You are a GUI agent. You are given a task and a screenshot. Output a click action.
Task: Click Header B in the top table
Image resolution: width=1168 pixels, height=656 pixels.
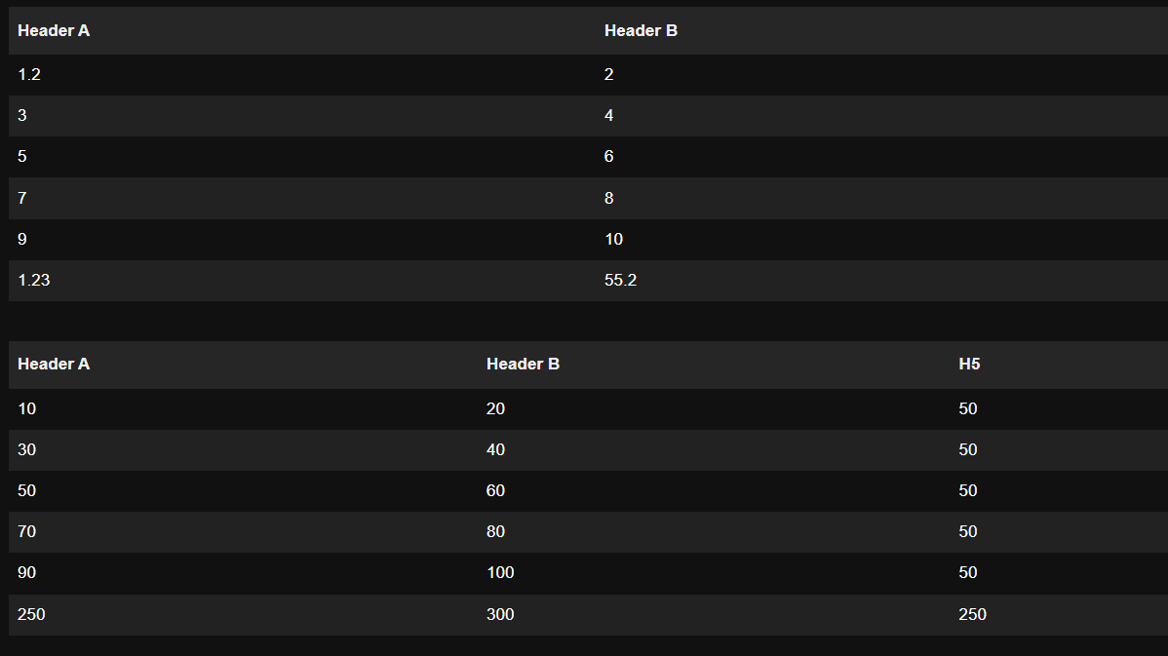point(641,31)
